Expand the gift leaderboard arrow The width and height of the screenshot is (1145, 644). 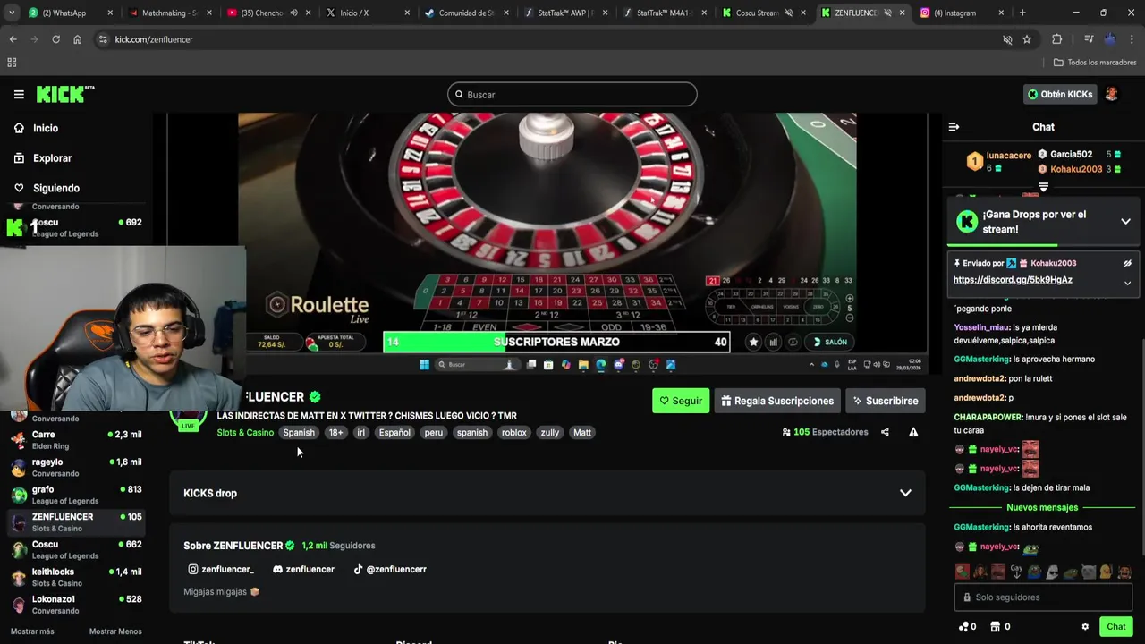tap(1043, 187)
